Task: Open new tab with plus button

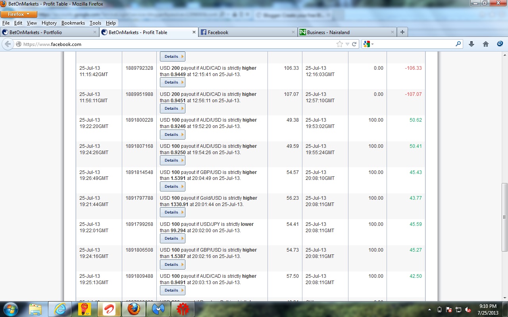Action: (x=402, y=32)
